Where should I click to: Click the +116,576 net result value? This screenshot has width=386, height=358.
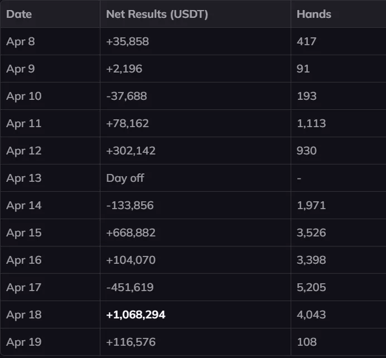[131, 342]
